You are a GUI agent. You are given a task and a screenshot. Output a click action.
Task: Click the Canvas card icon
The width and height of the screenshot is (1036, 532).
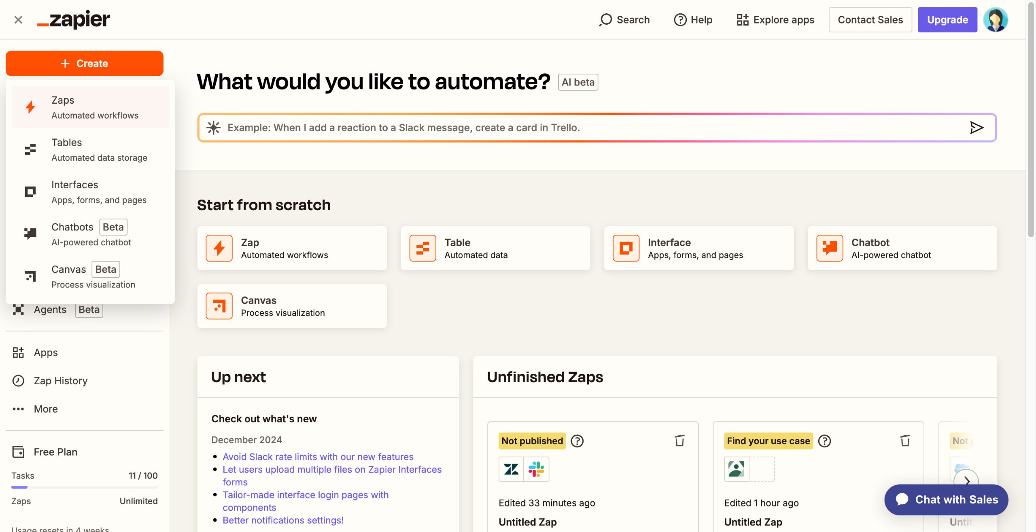(x=219, y=306)
